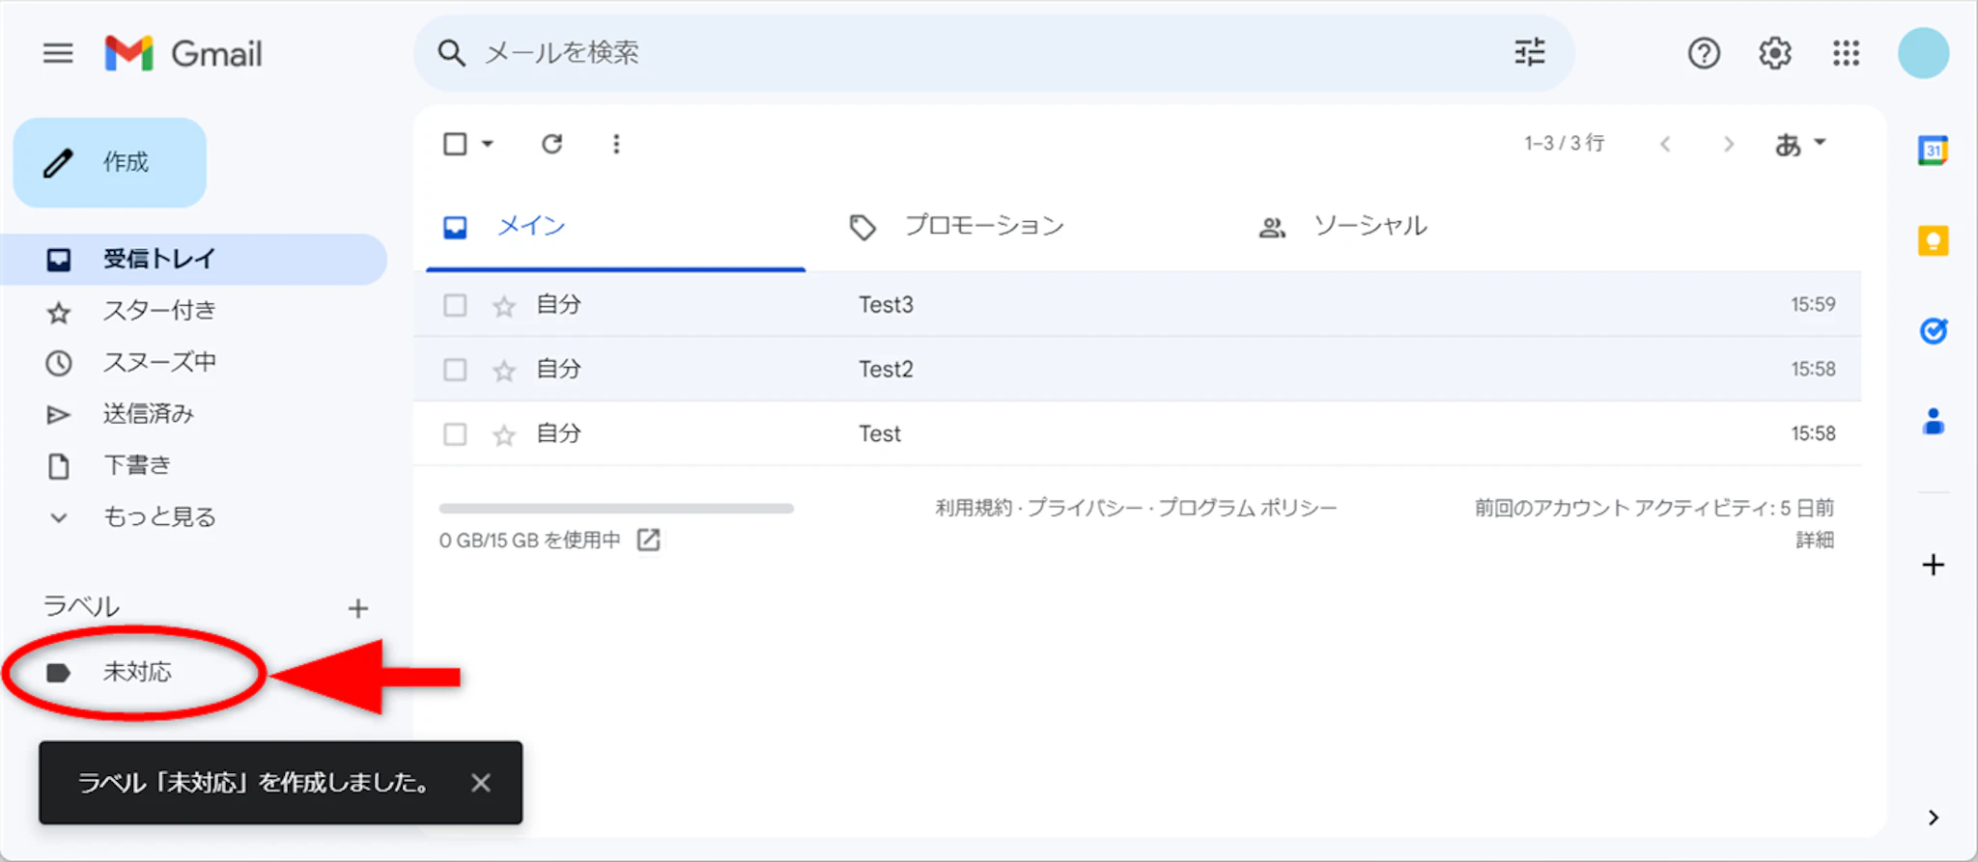This screenshot has width=1978, height=862.
Task: Open Google Tasks side panel icon
Action: pyautogui.click(x=1933, y=331)
